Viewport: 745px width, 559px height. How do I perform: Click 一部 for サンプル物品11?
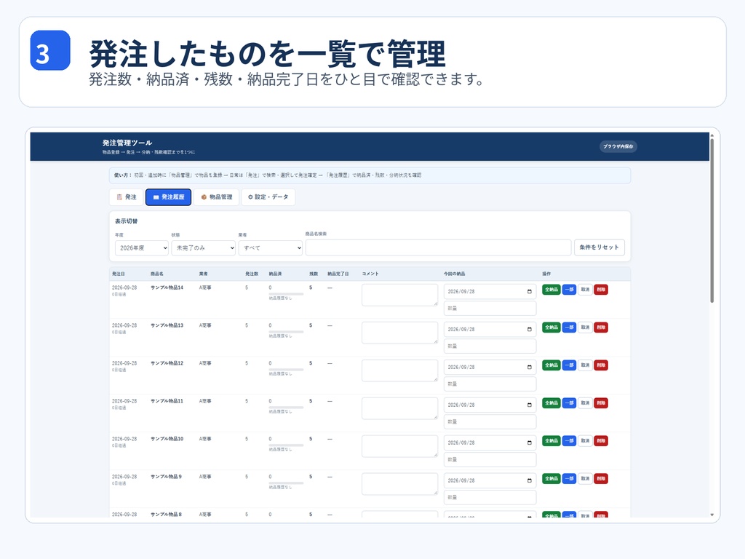pyautogui.click(x=569, y=403)
